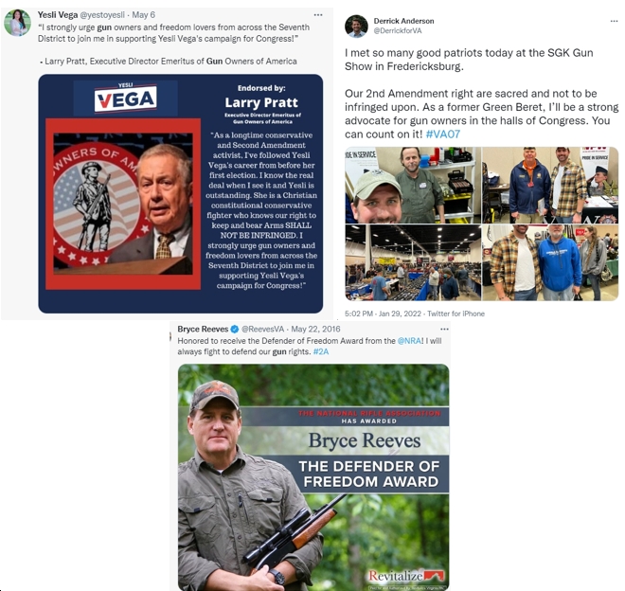The image size is (625, 591).
Task: Open the Defender of Freedom Award image
Action: (313, 477)
